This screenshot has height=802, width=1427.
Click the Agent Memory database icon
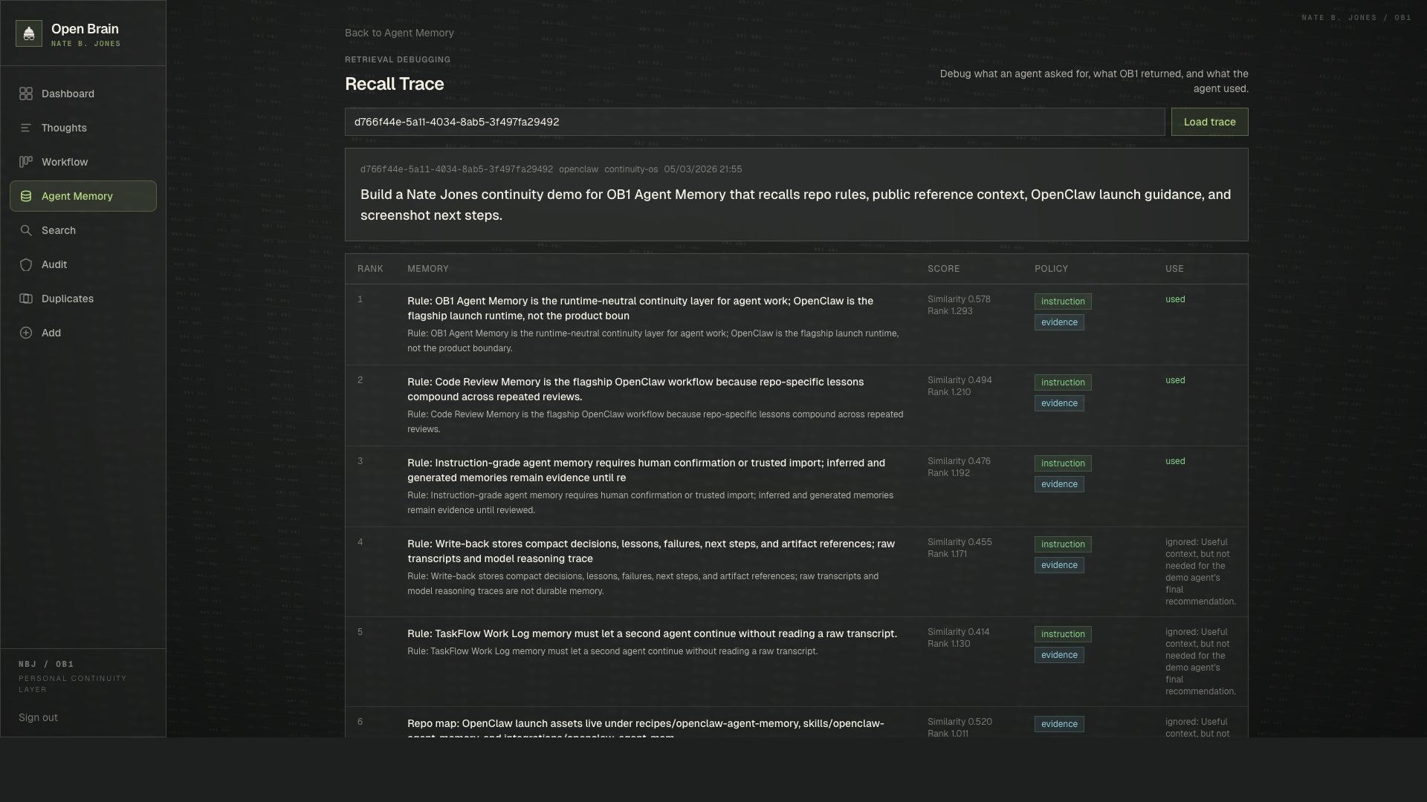(x=26, y=196)
